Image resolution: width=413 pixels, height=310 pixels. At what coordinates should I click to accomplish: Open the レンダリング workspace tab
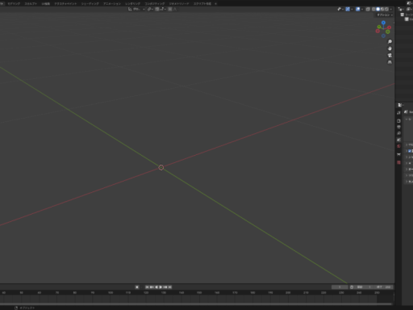tap(132, 4)
